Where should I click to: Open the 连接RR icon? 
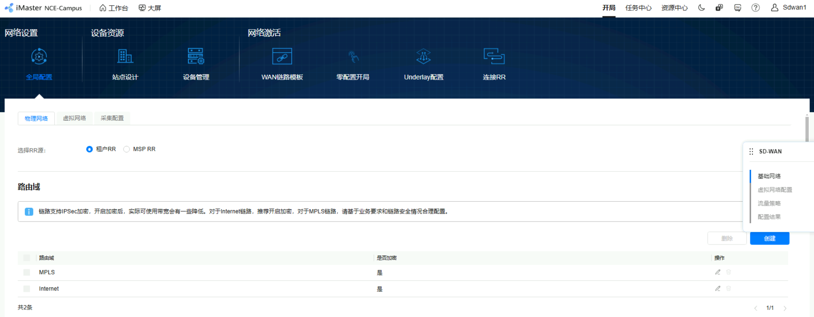(494, 57)
